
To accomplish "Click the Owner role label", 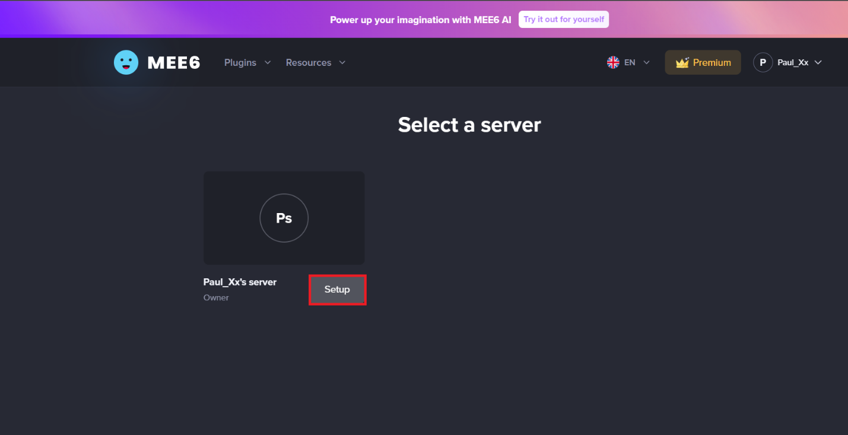I will pos(216,297).
